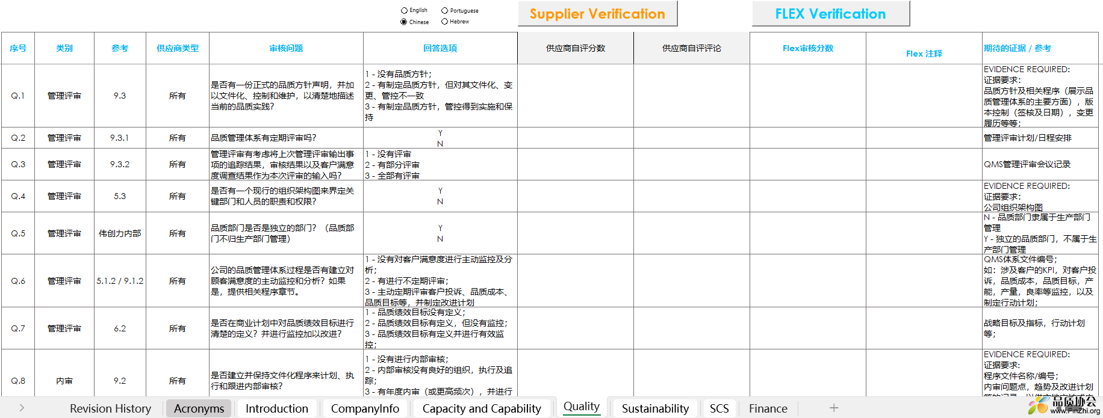Image resolution: width=1103 pixels, height=418 pixels.
Task: Click the Flex notes cell for Q.4
Action: pos(924,196)
